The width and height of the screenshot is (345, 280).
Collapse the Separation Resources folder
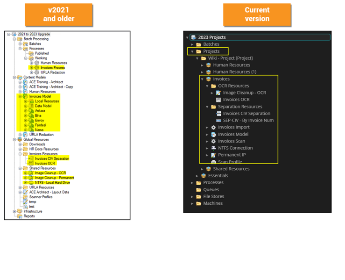point(207,107)
